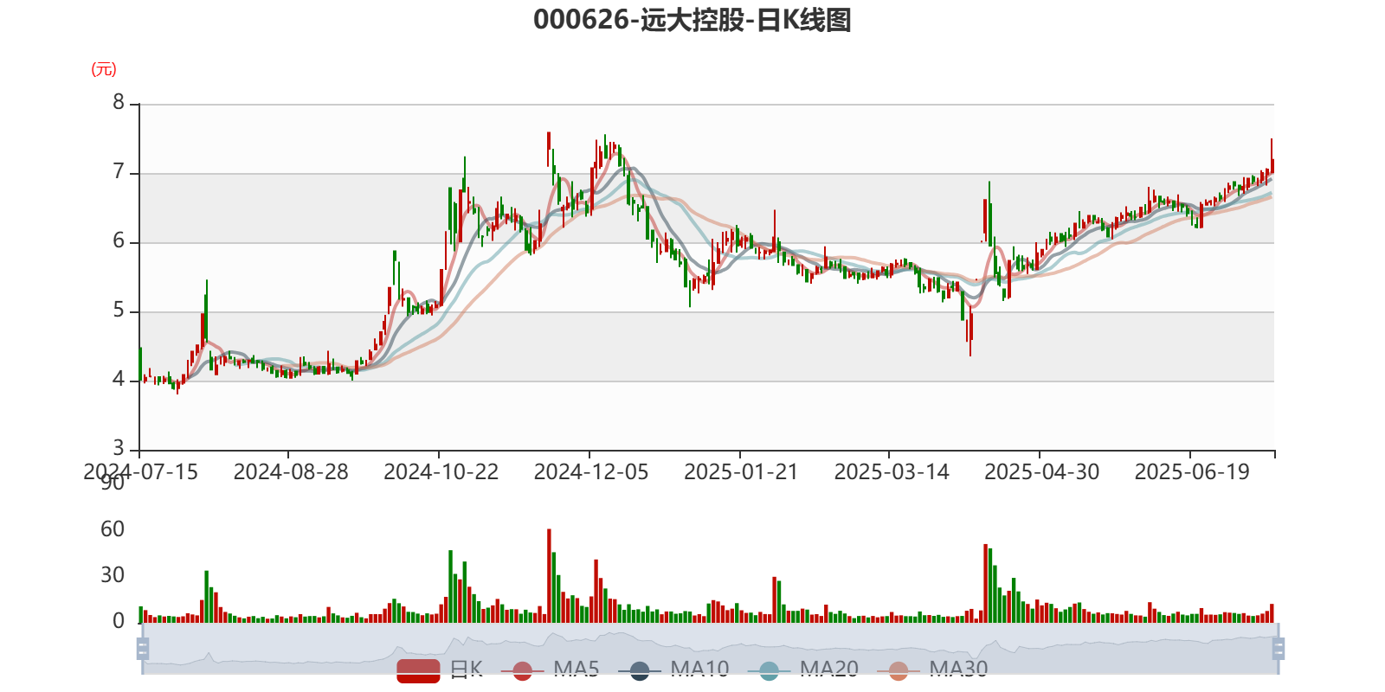This screenshot has width=1385, height=692.
Task: Click the 2025-01-21 date axis label
Action: [741, 472]
